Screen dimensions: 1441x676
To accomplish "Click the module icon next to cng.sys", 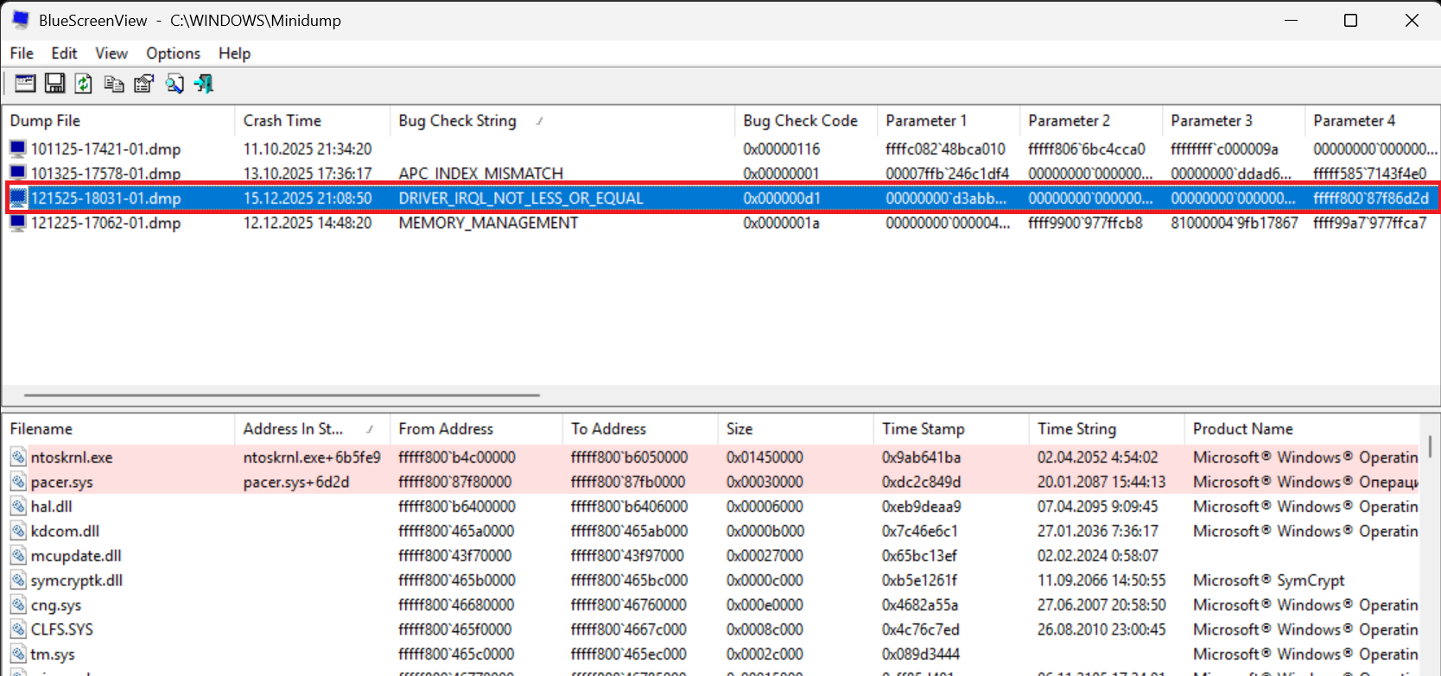I will (x=18, y=604).
